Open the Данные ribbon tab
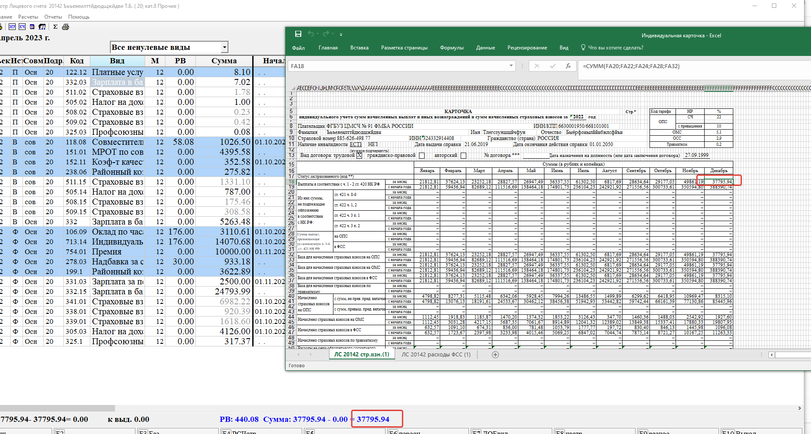The width and height of the screenshot is (811, 434). coord(485,48)
